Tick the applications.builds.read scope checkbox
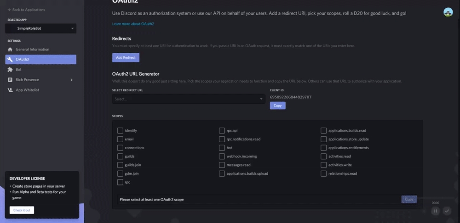 tap(324, 131)
